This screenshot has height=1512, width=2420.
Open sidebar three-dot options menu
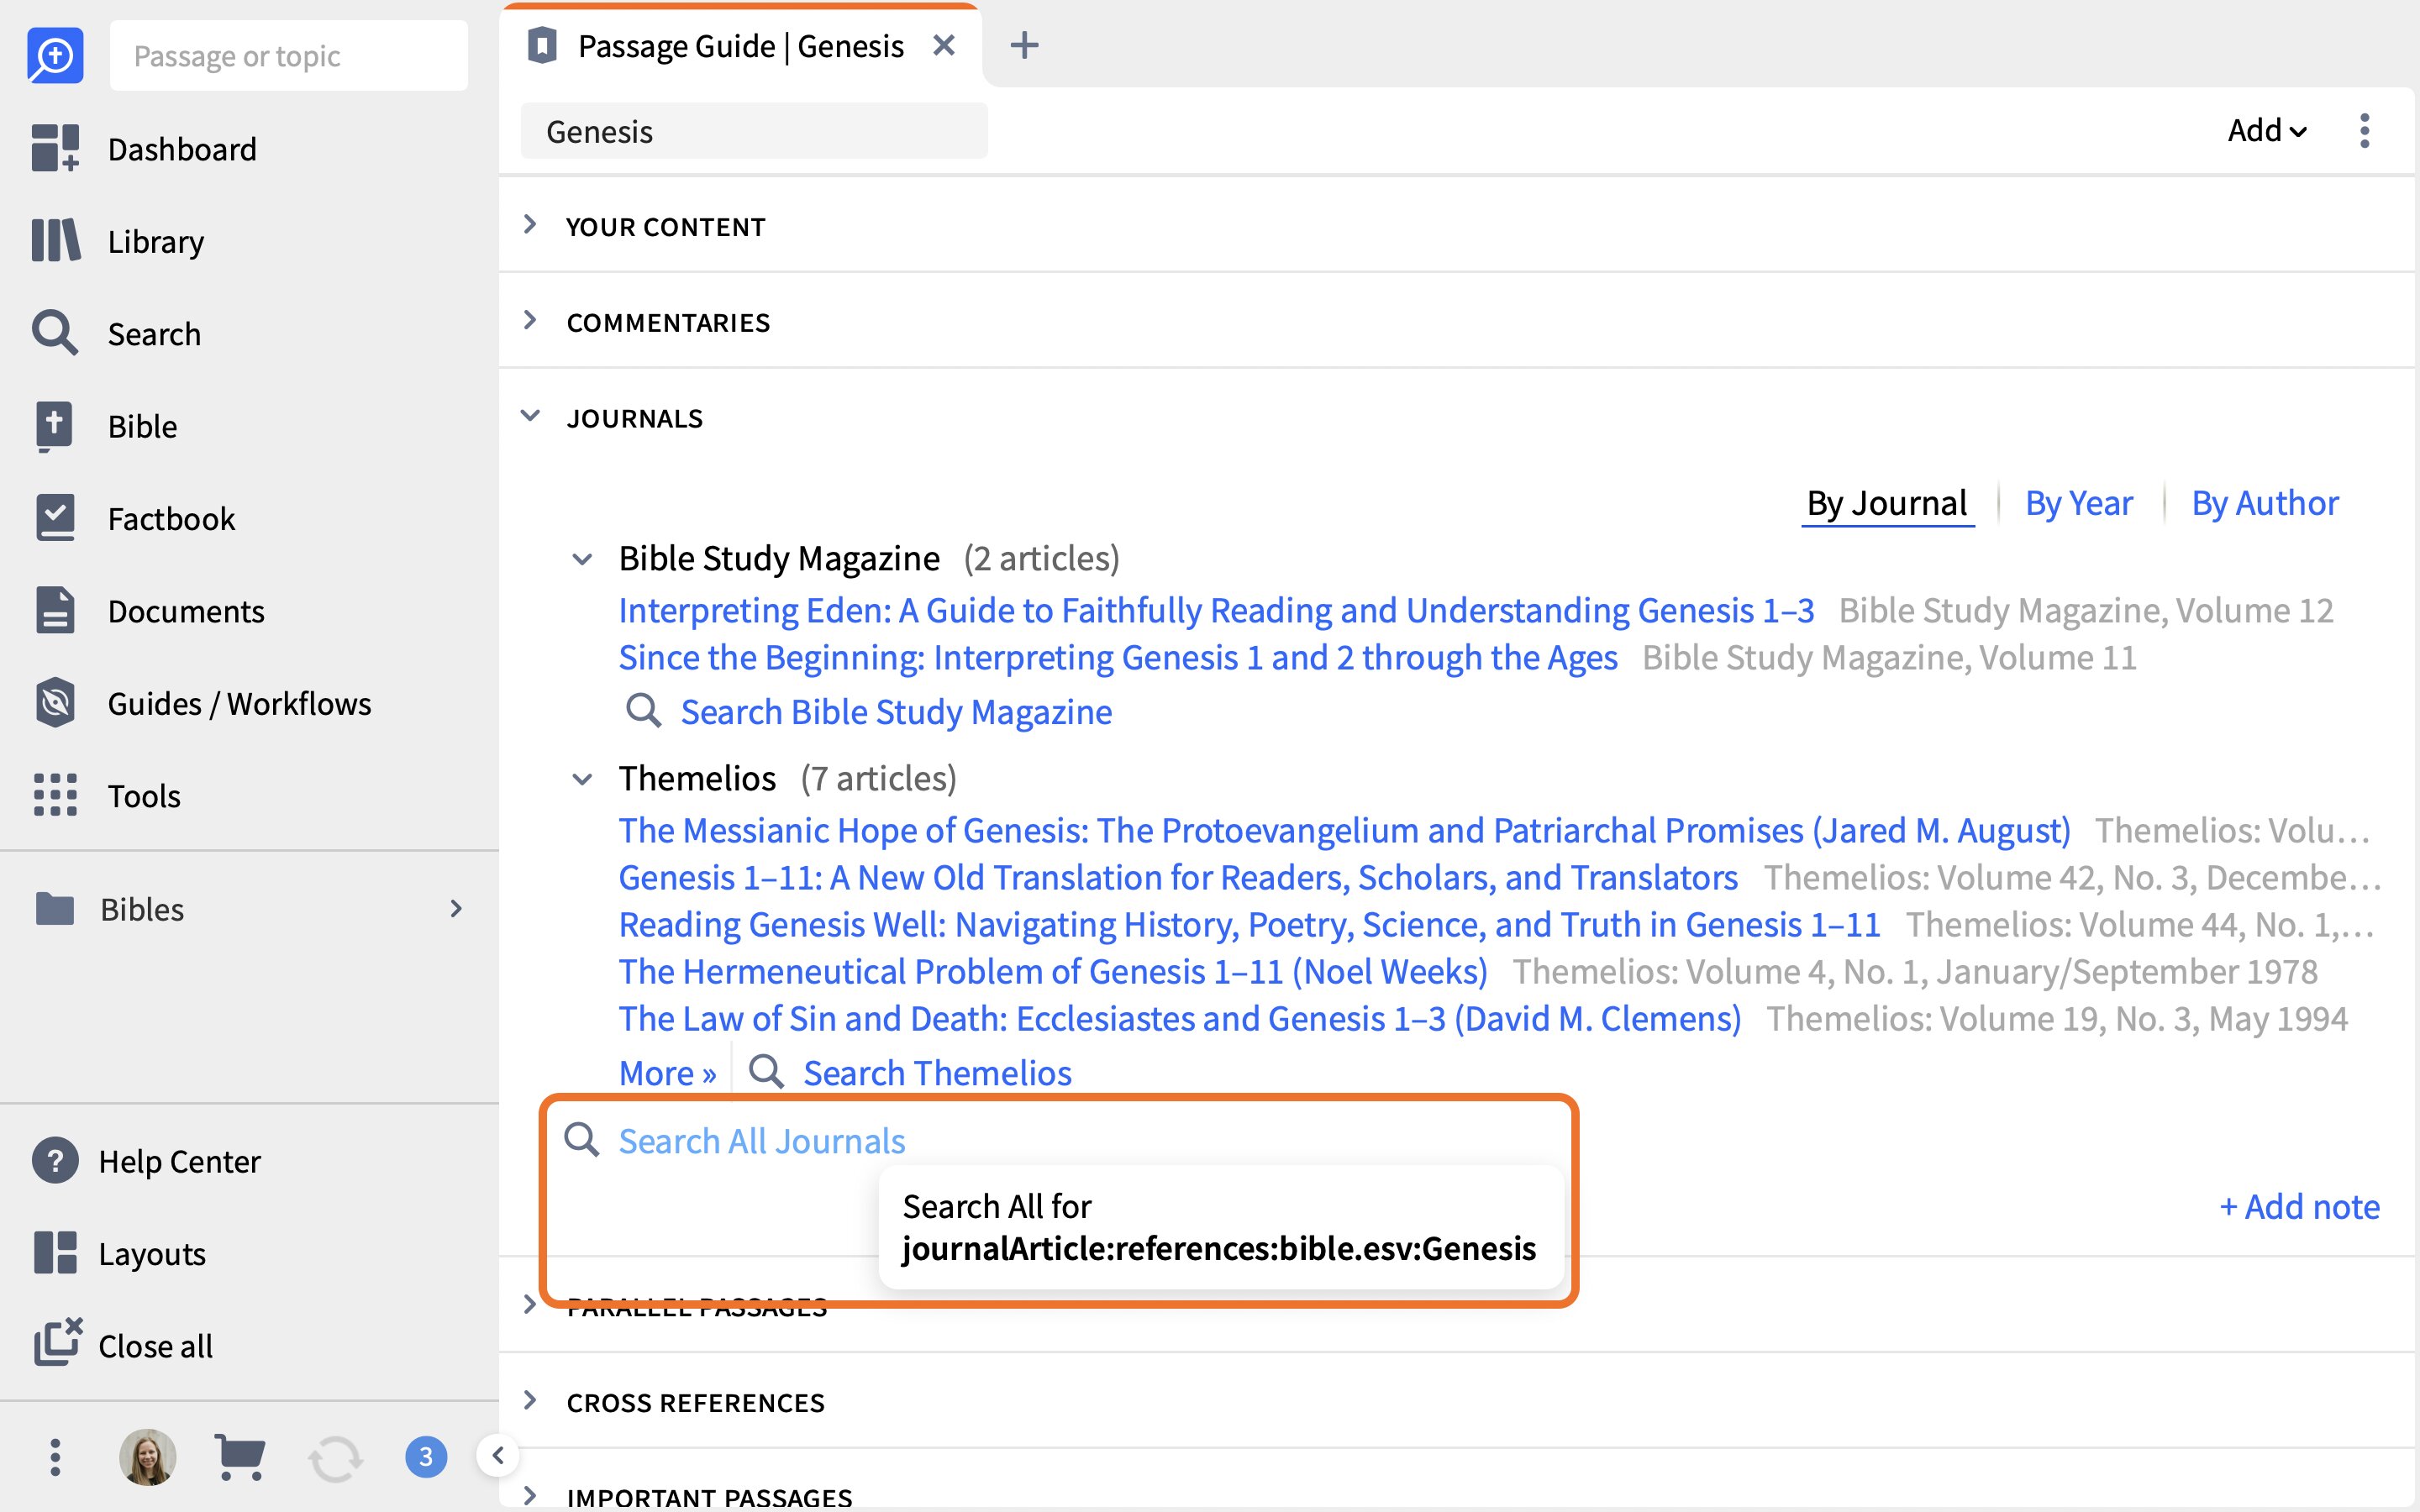click(x=55, y=1457)
